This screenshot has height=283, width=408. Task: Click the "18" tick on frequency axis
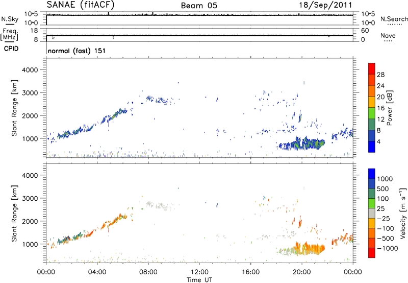tap(34, 31)
